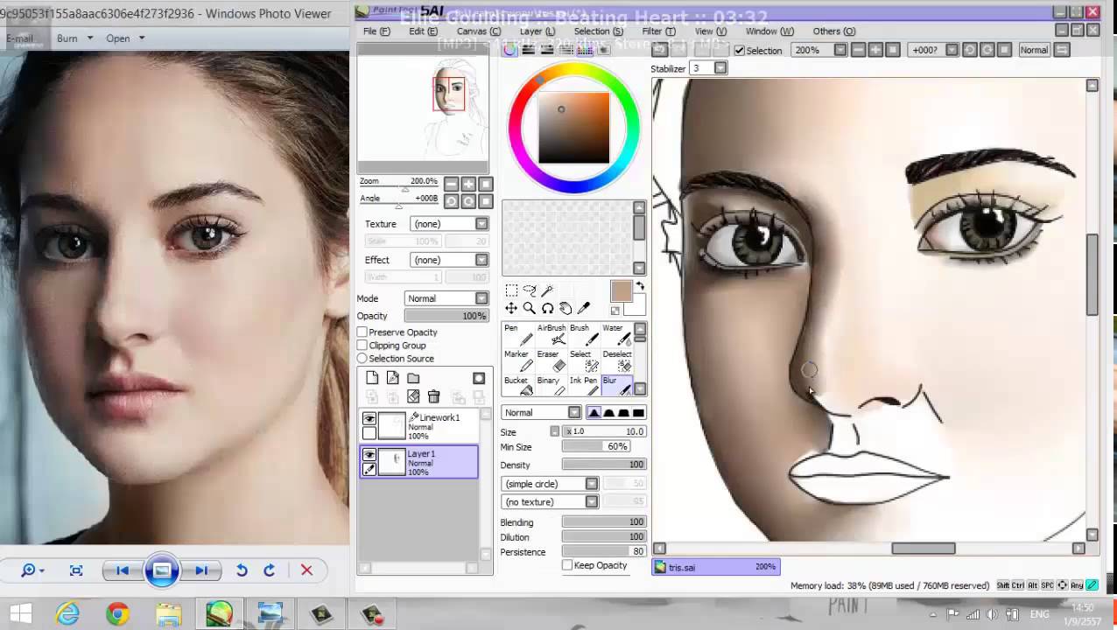Select the Eraser tool
Screen dimensions: 1117x630
[x=551, y=360]
